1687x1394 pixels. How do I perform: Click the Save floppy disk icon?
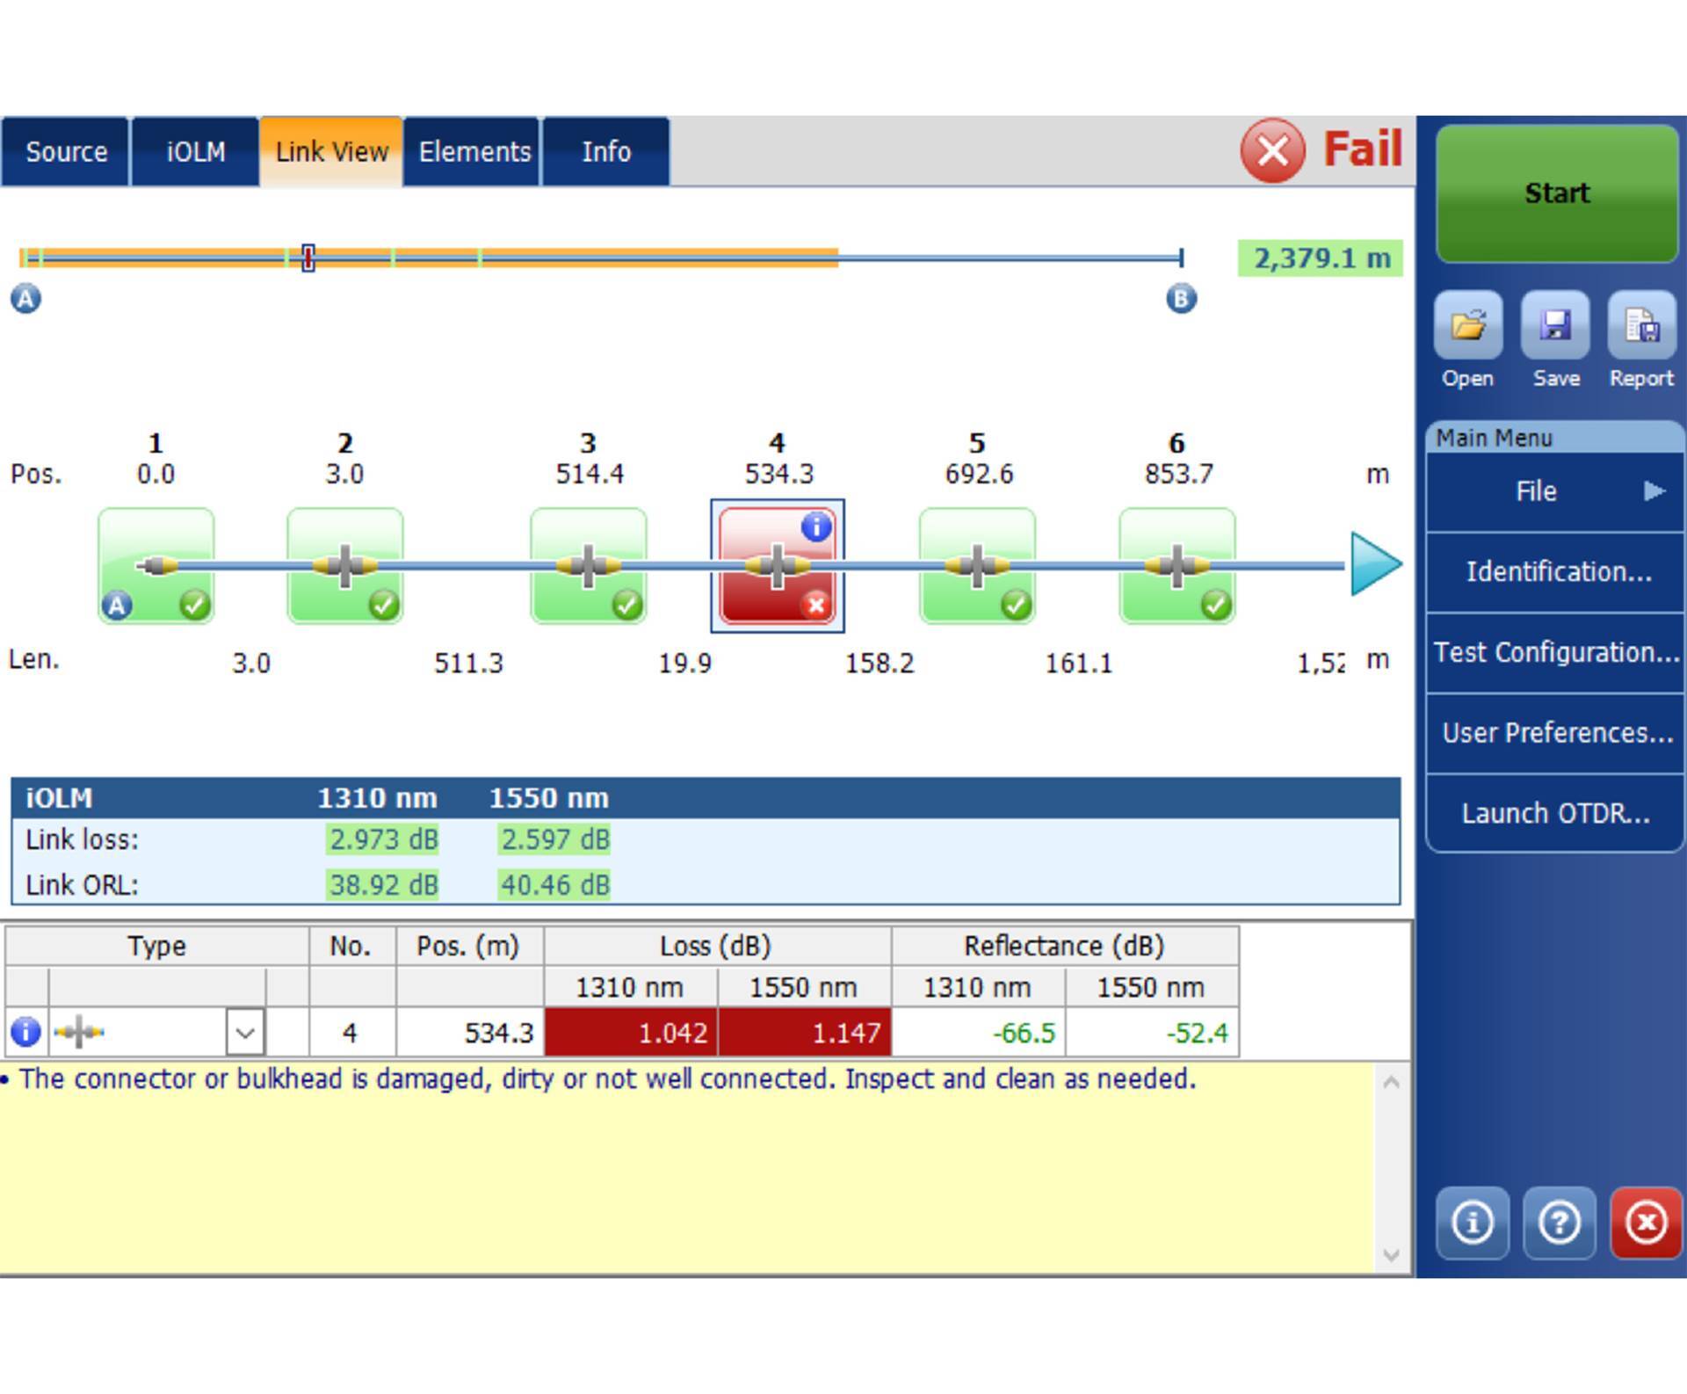(x=1554, y=326)
